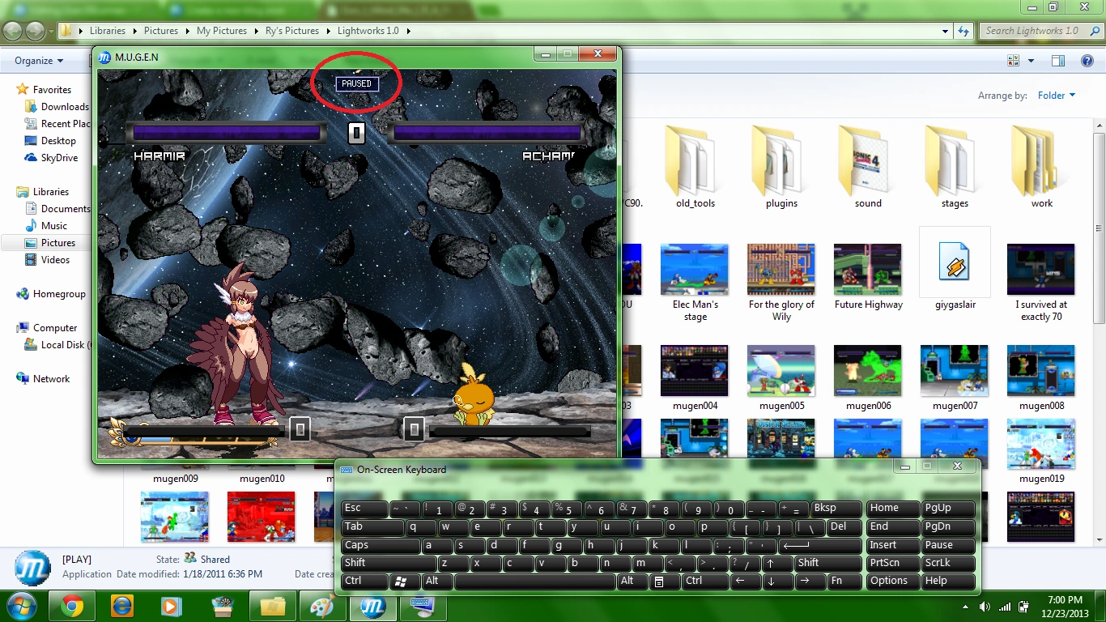This screenshot has height=622, width=1106.
Task: Click the Esc key on On-Screen Keyboard
Action: point(364,509)
